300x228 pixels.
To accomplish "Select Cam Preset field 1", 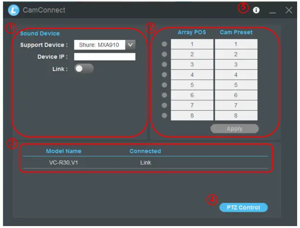I will point(236,44).
